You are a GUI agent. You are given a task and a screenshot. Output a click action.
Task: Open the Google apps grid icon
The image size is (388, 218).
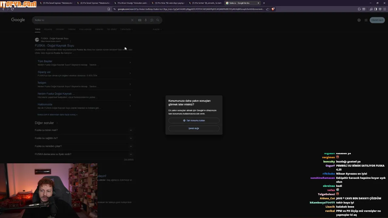pos(366,20)
